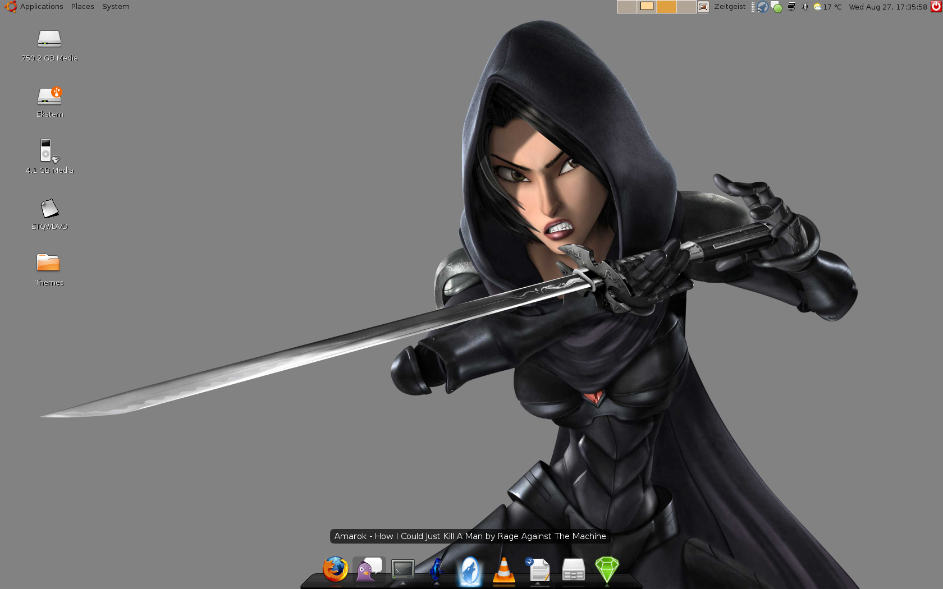Open the calendar from the date clock
The image size is (943, 589).
pyautogui.click(x=888, y=7)
